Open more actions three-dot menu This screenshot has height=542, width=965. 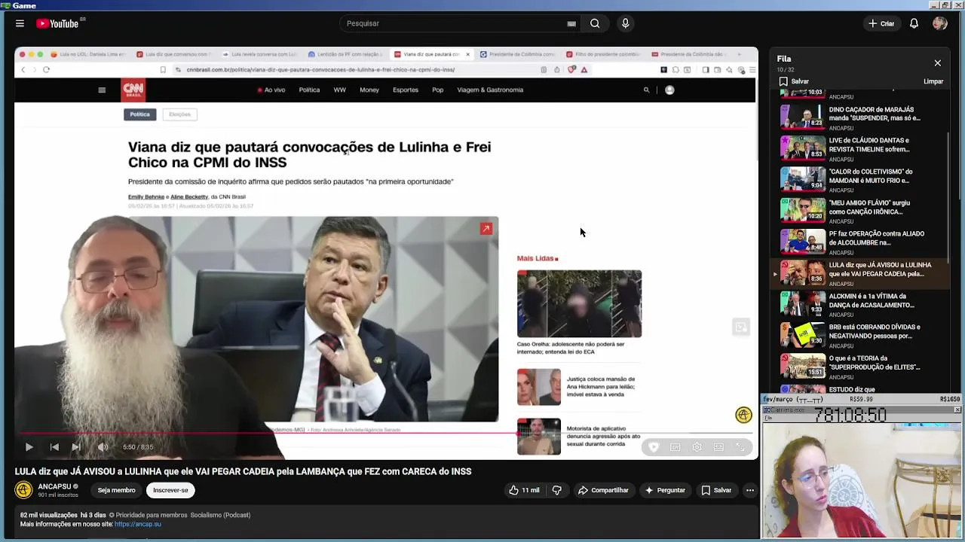pos(749,490)
